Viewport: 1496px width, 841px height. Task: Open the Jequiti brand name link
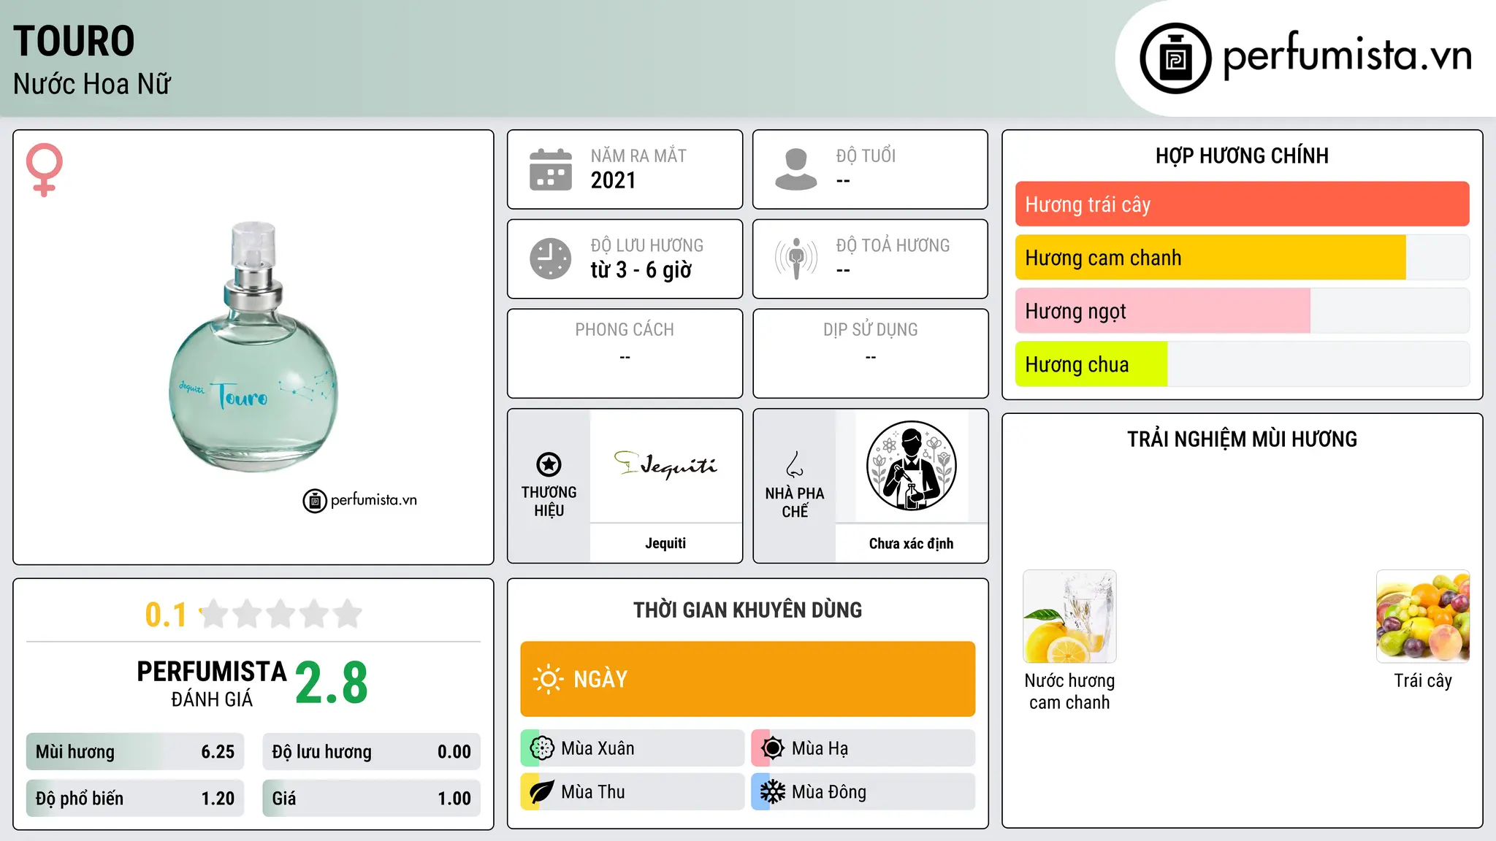tap(665, 543)
